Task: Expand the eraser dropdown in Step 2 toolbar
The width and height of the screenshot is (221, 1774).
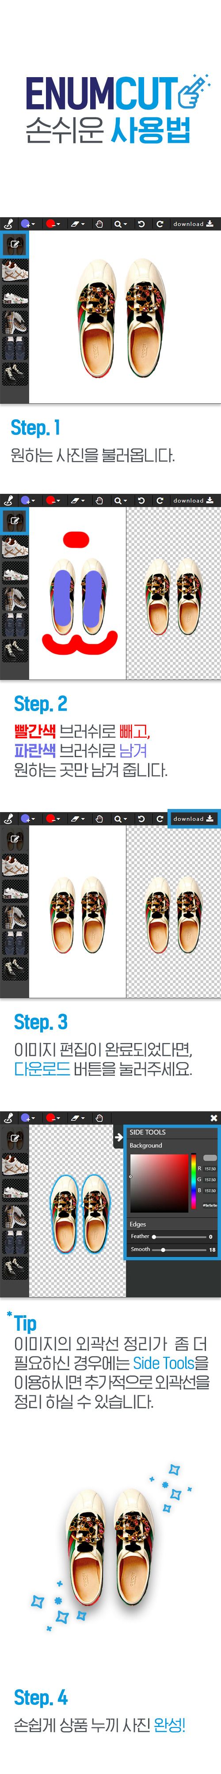Action: [77, 500]
